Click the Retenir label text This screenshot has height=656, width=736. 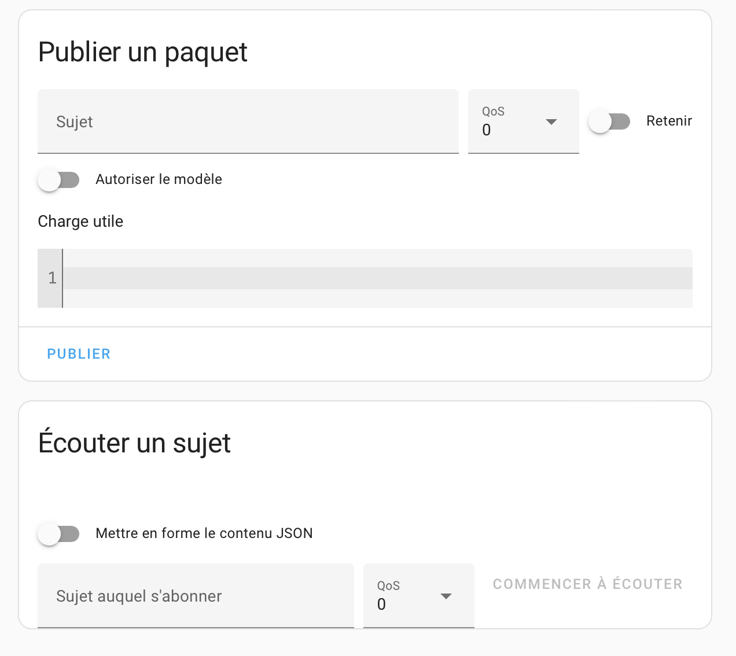669,121
